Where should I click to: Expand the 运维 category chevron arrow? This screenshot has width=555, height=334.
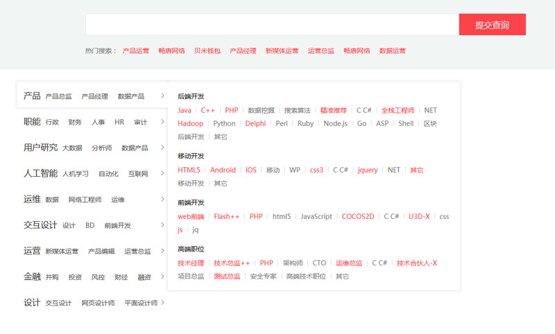[x=162, y=199]
